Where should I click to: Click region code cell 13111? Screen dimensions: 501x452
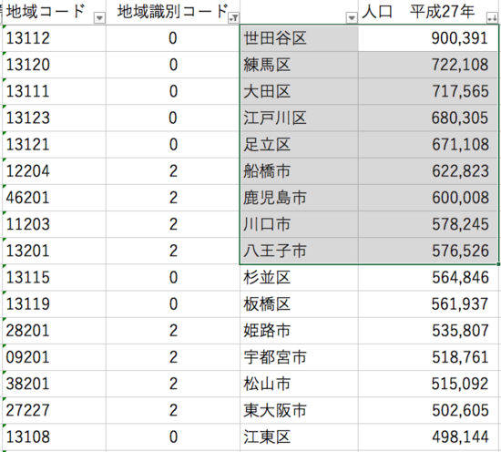[54, 91]
